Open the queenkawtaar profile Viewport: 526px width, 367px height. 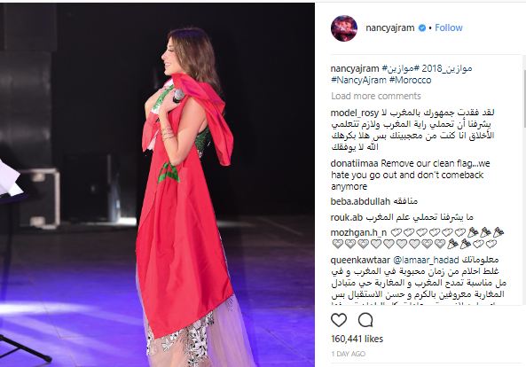tap(360, 260)
